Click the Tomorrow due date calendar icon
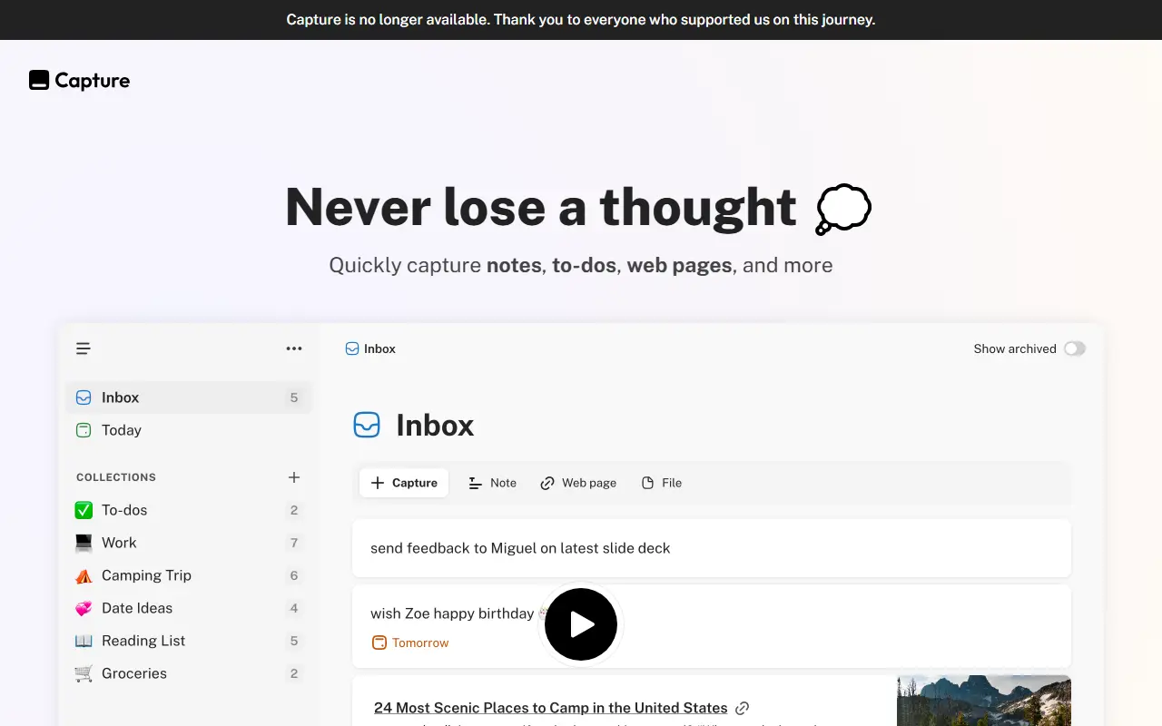This screenshot has height=726, width=1162. point(379,643)
